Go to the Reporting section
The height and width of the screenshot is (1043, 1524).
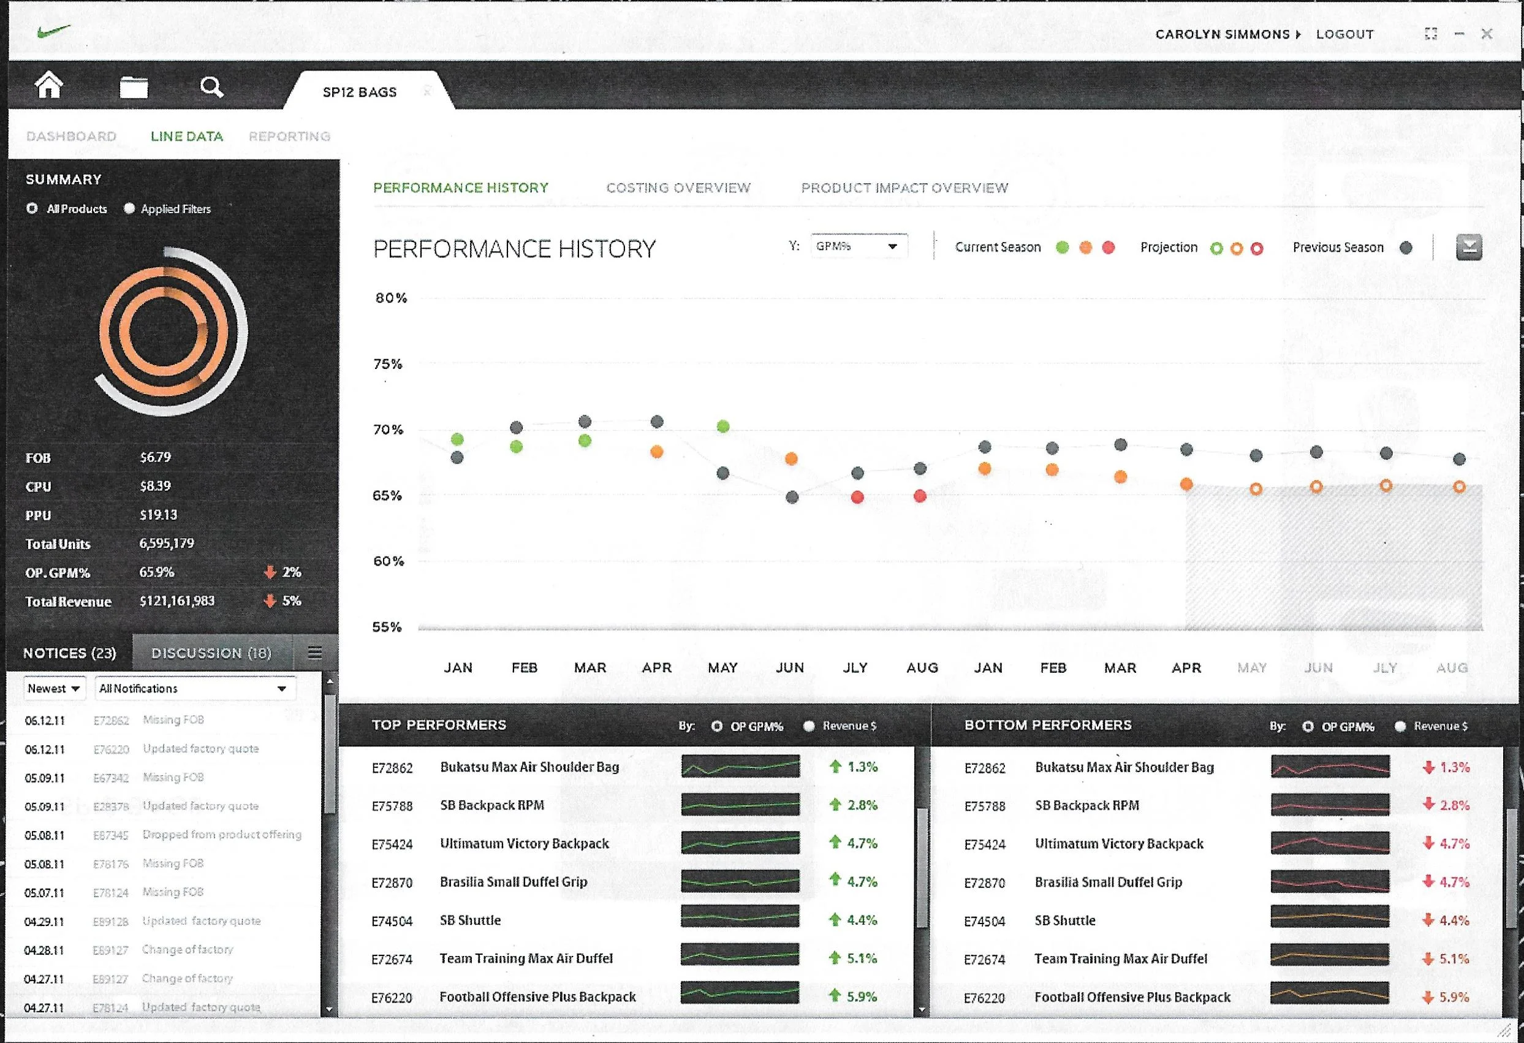click(289, 137)
